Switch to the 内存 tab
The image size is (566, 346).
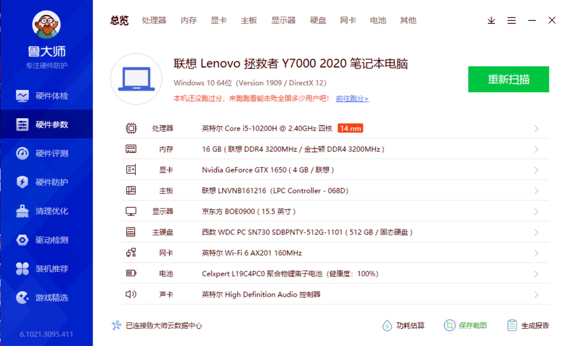[189, 20]
